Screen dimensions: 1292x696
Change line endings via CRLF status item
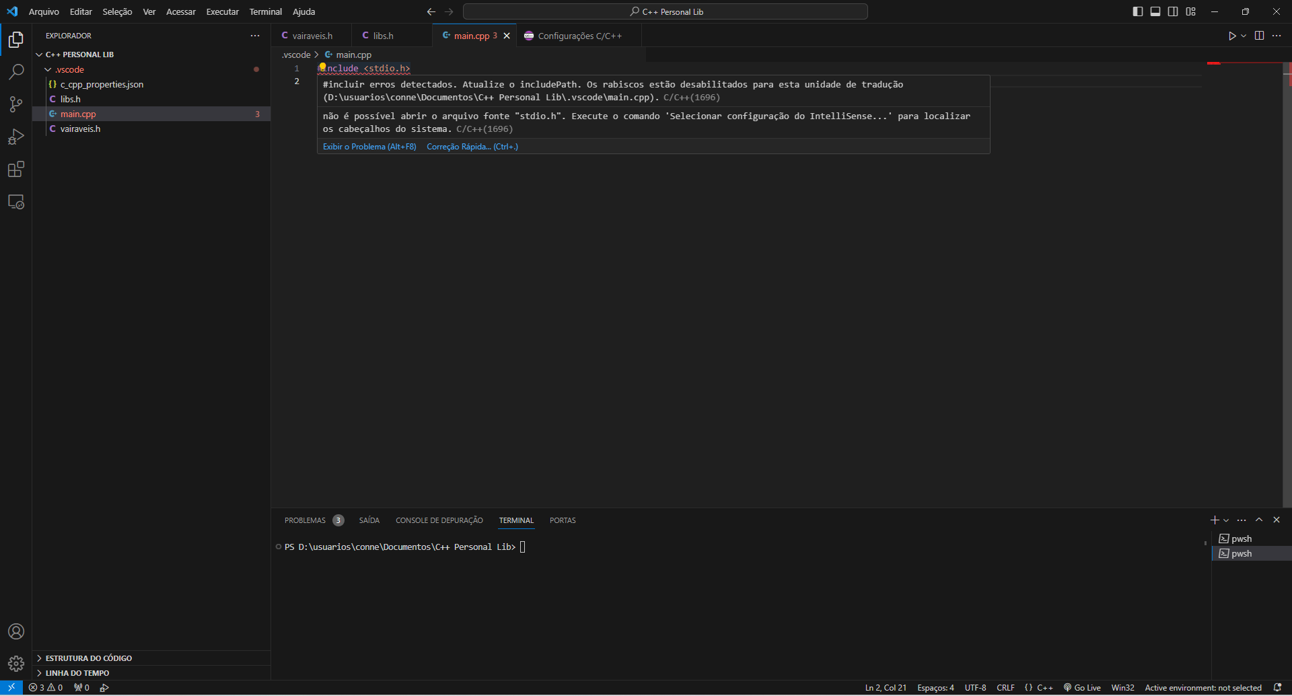point(1005,687)
